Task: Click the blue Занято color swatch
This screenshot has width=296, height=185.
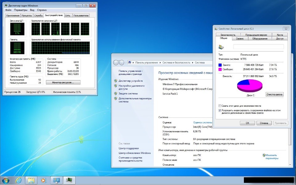Action: (x=220, y=65)
